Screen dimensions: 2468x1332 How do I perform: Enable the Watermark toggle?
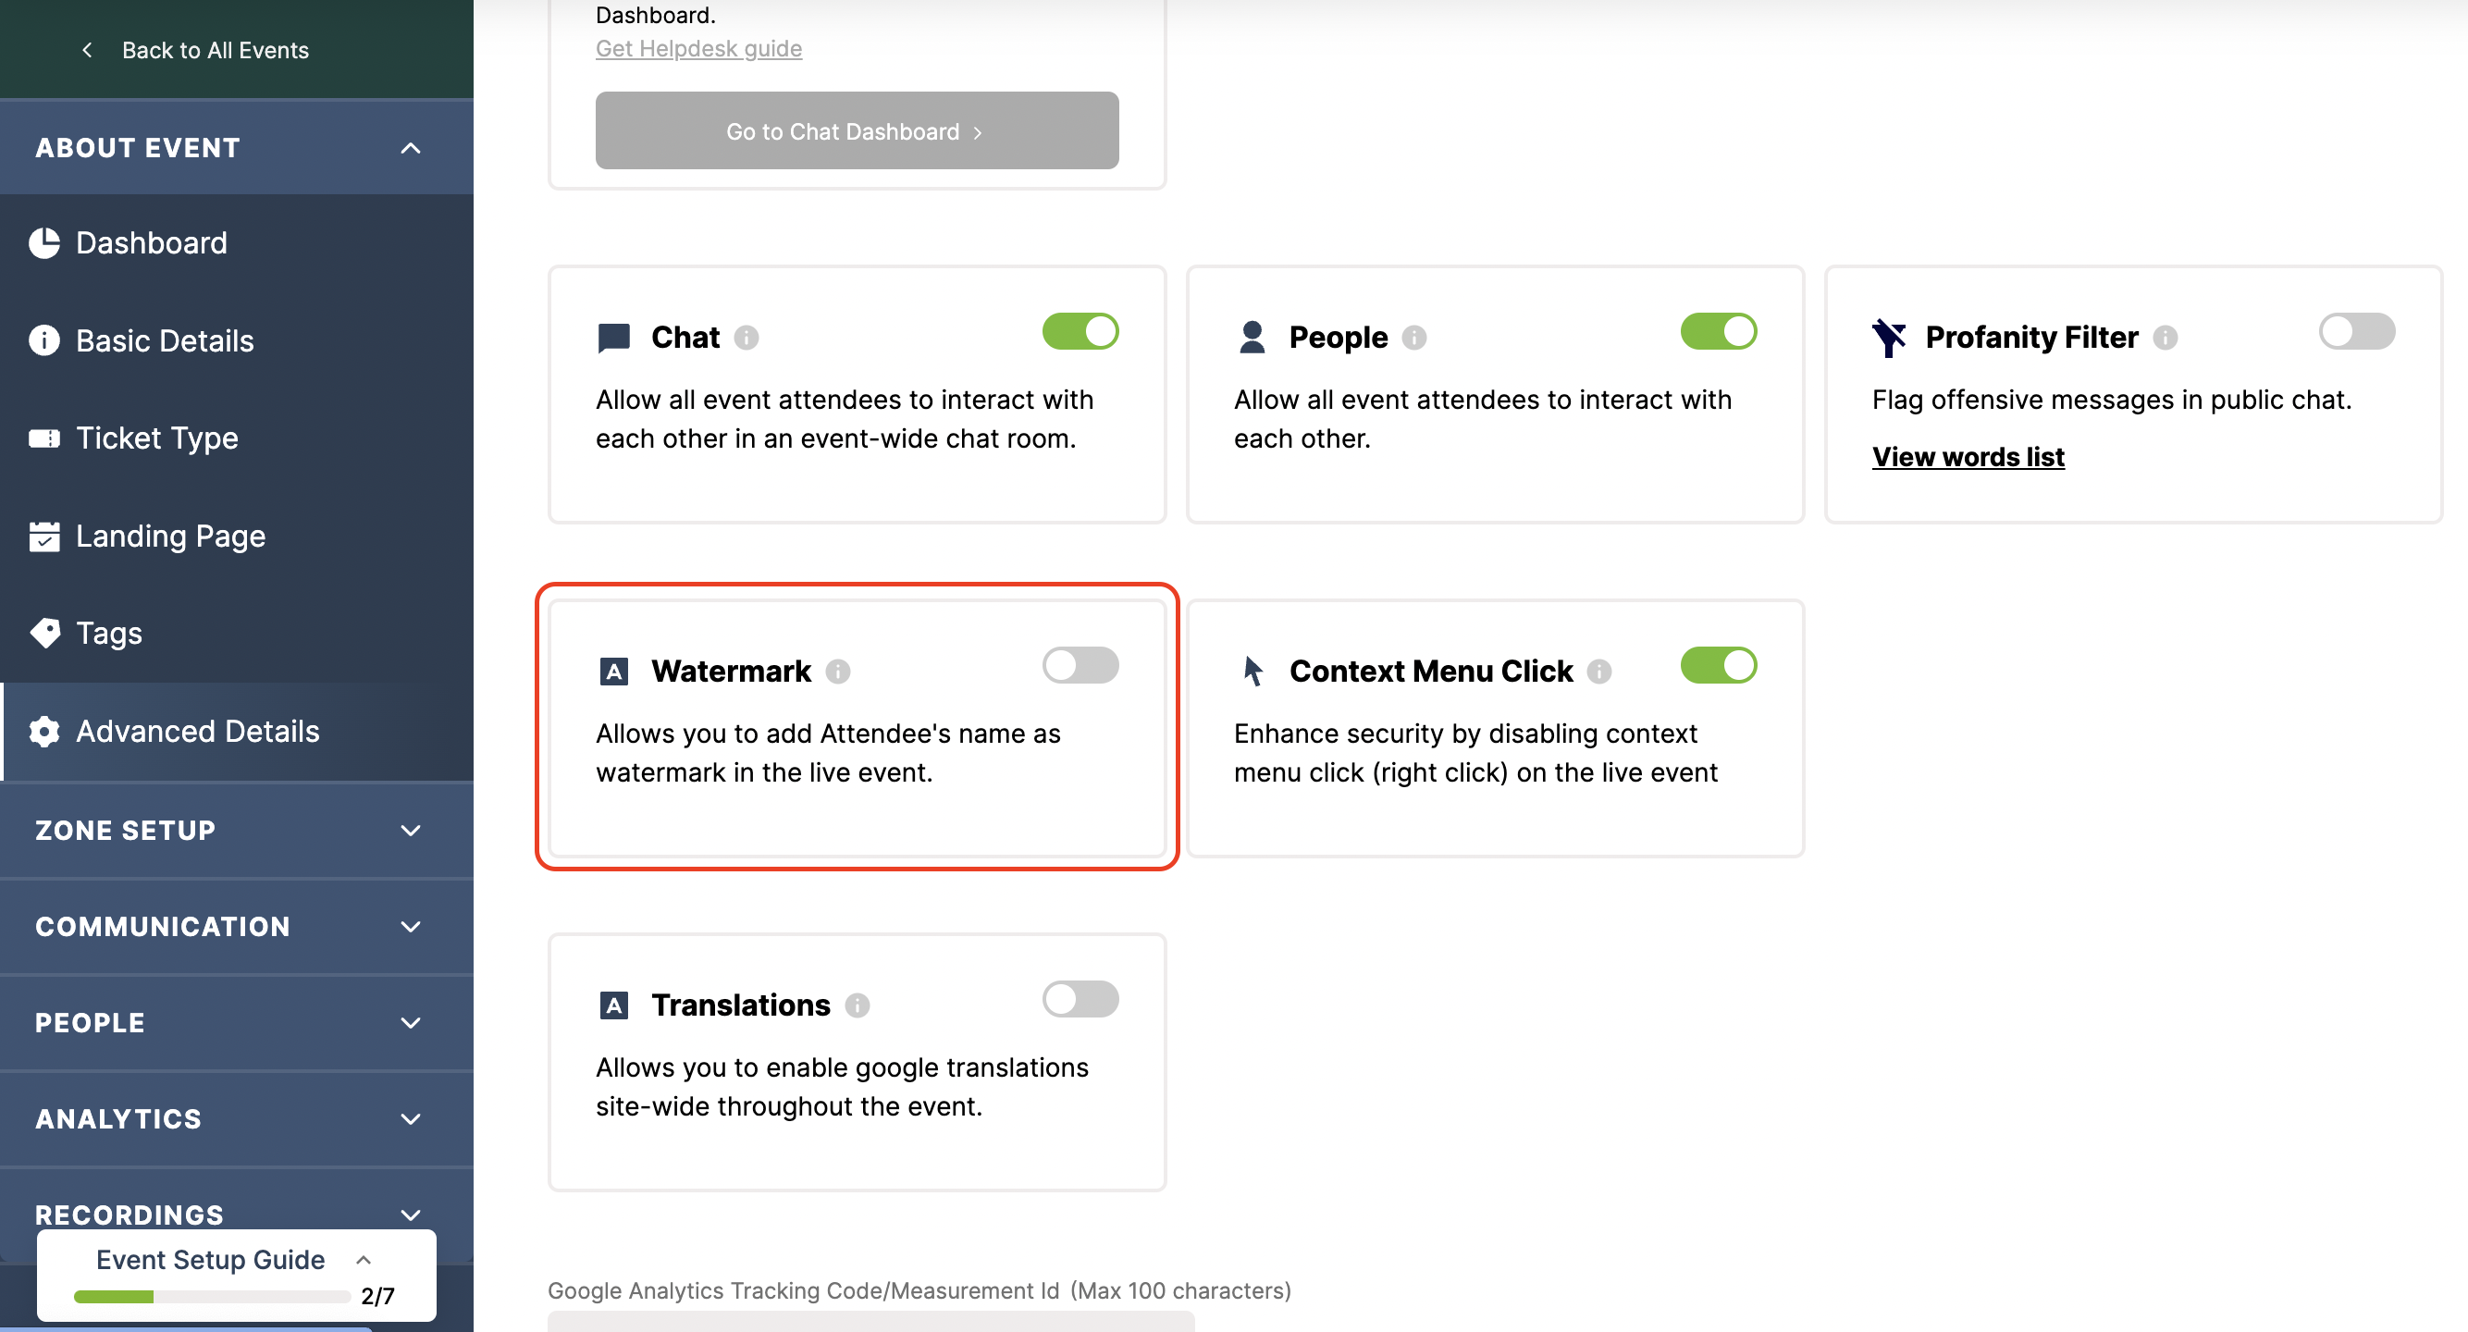click(x=1080, y=665)
